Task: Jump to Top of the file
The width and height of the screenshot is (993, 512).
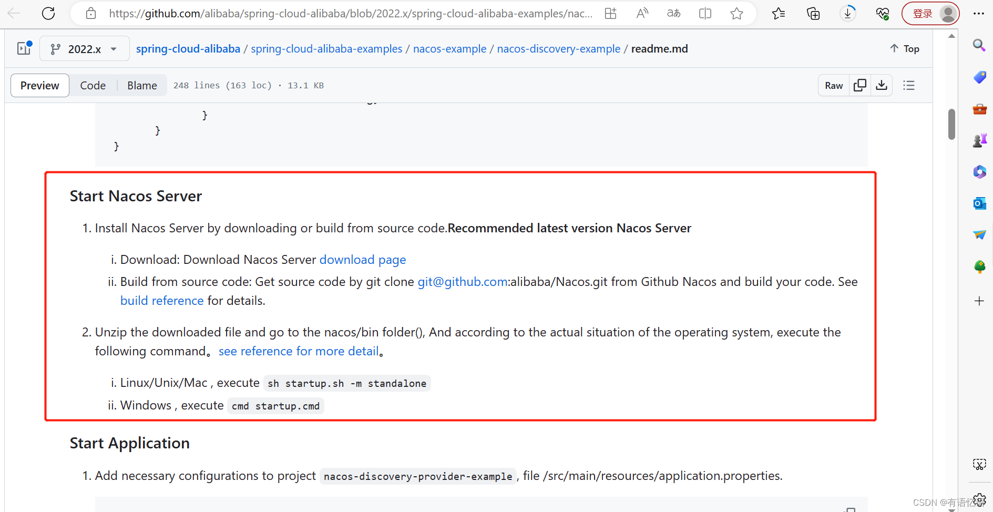Action: (905, 49)
